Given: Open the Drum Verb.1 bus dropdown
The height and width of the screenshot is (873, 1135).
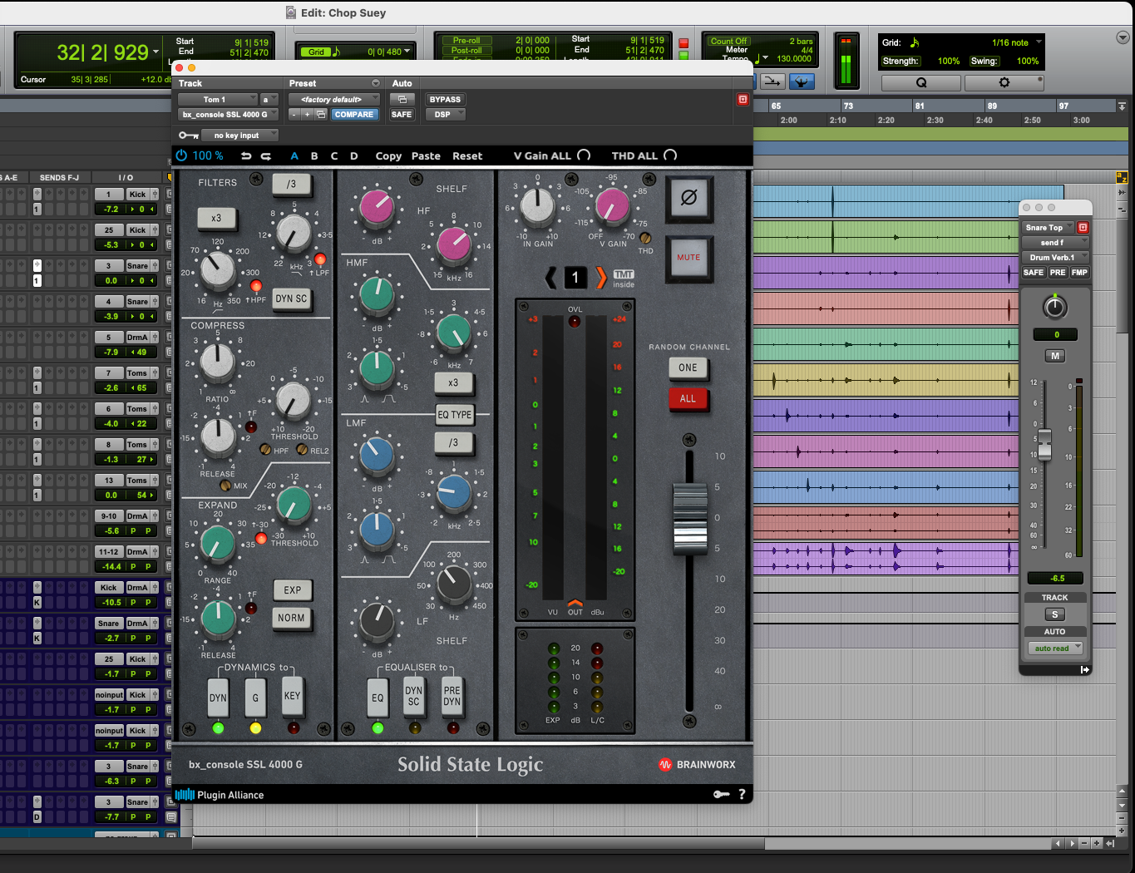Looking at the screenshot, I should (1054, 258).
